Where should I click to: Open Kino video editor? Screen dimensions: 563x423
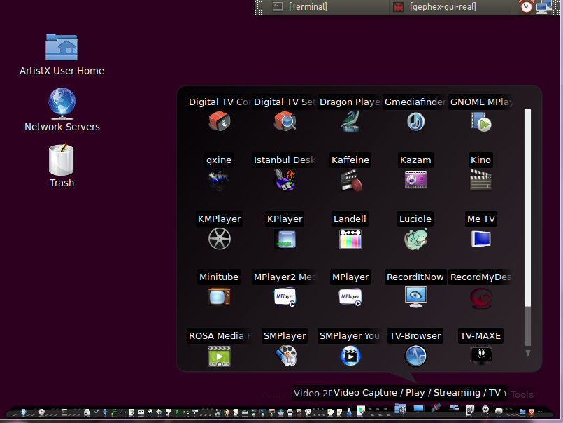click(480, 180)
